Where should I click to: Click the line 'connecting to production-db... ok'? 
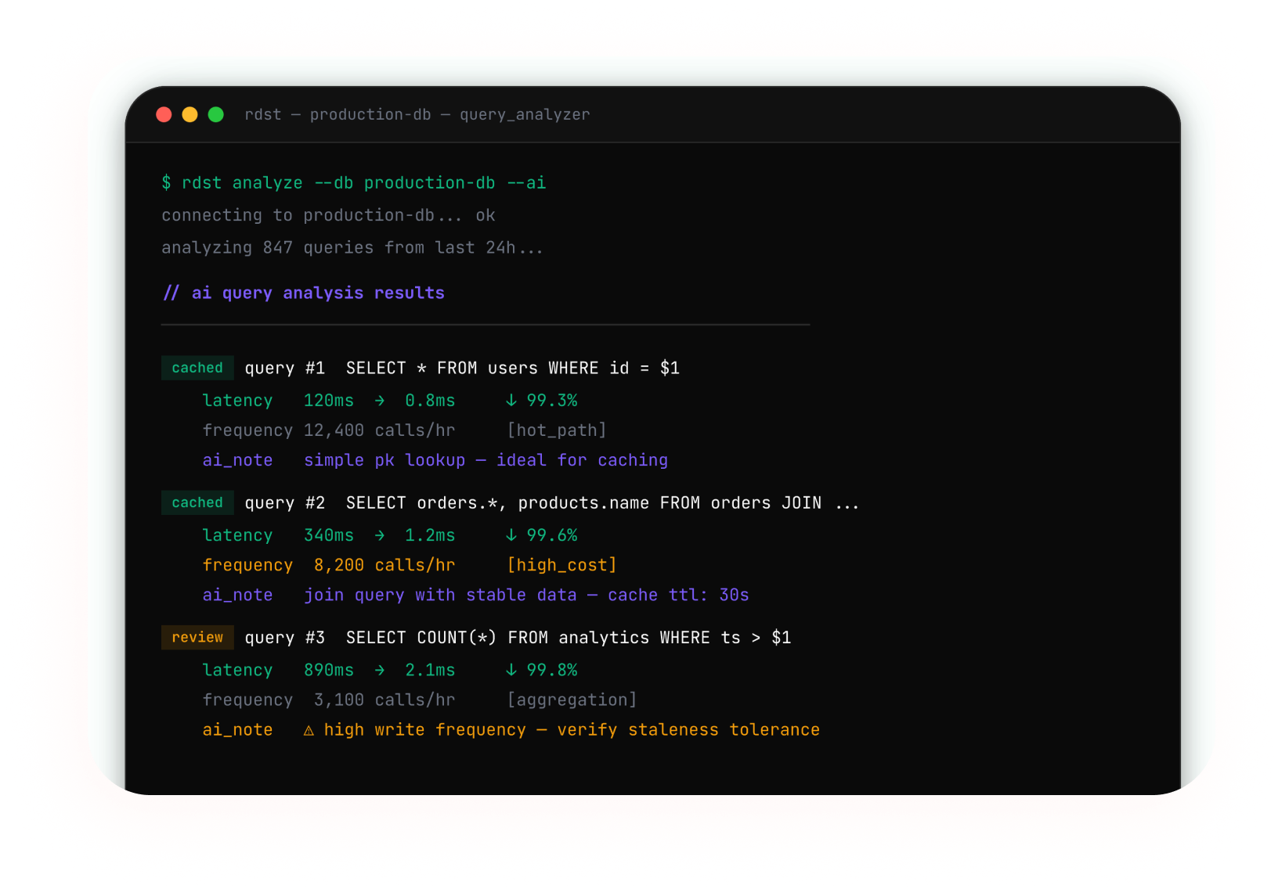click(x=328, y=215)
